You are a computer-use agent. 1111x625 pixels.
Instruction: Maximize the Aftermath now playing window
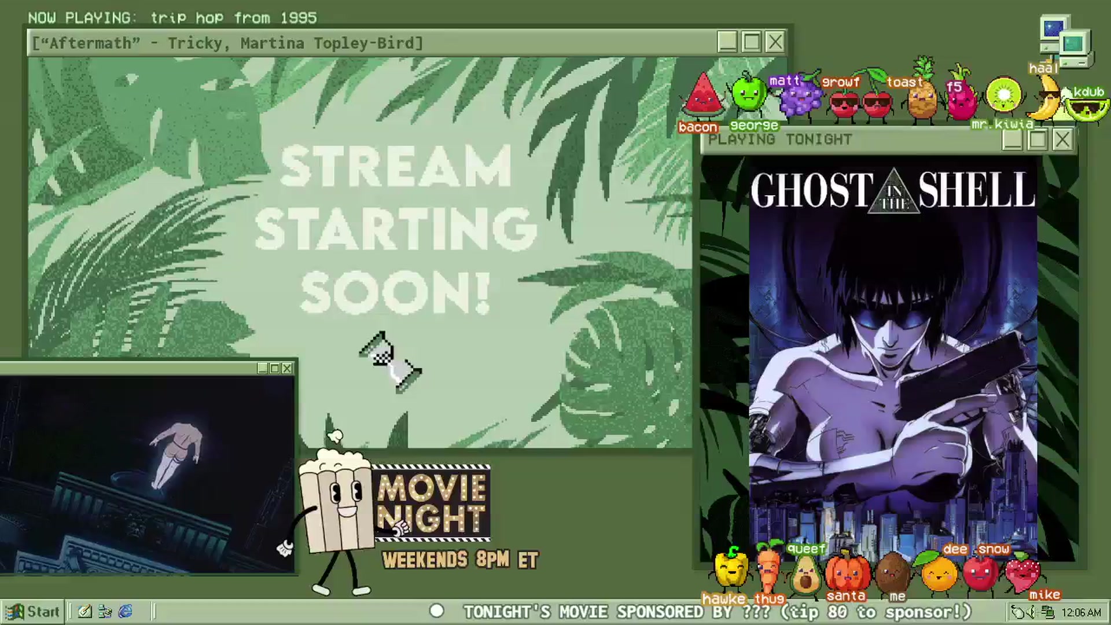(x=751, y=42)
